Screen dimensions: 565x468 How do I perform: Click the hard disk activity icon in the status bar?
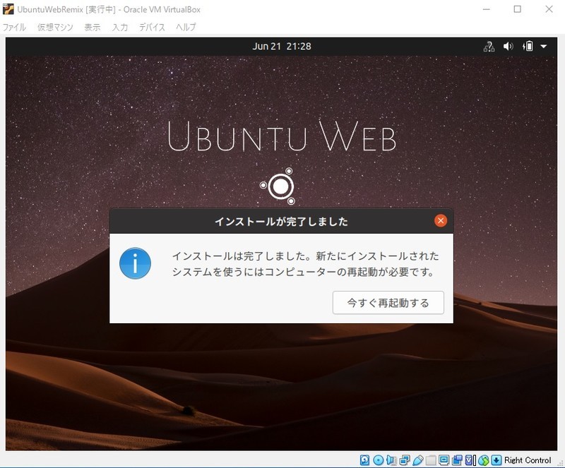click(364, 460)
